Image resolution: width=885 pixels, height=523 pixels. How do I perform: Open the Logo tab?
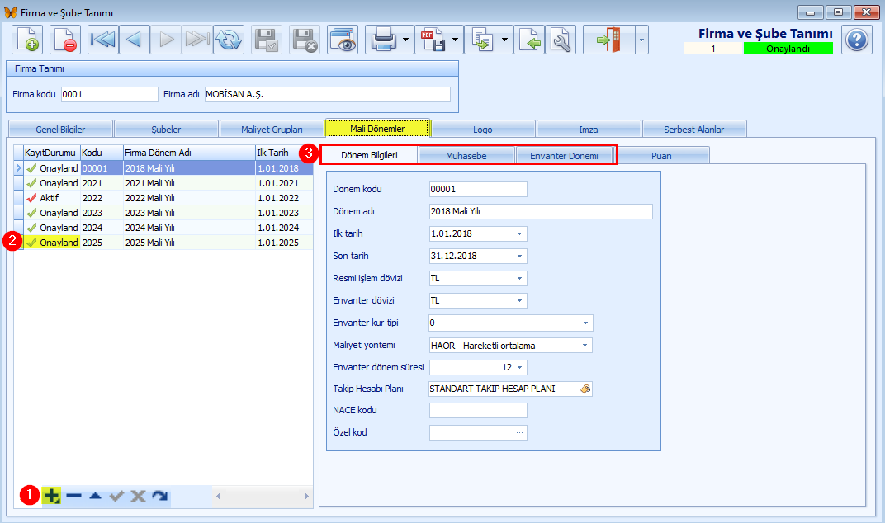483,130
